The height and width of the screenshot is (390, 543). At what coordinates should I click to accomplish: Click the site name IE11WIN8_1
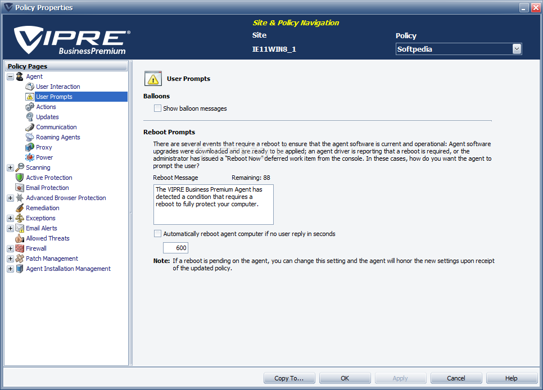[274, 49]
